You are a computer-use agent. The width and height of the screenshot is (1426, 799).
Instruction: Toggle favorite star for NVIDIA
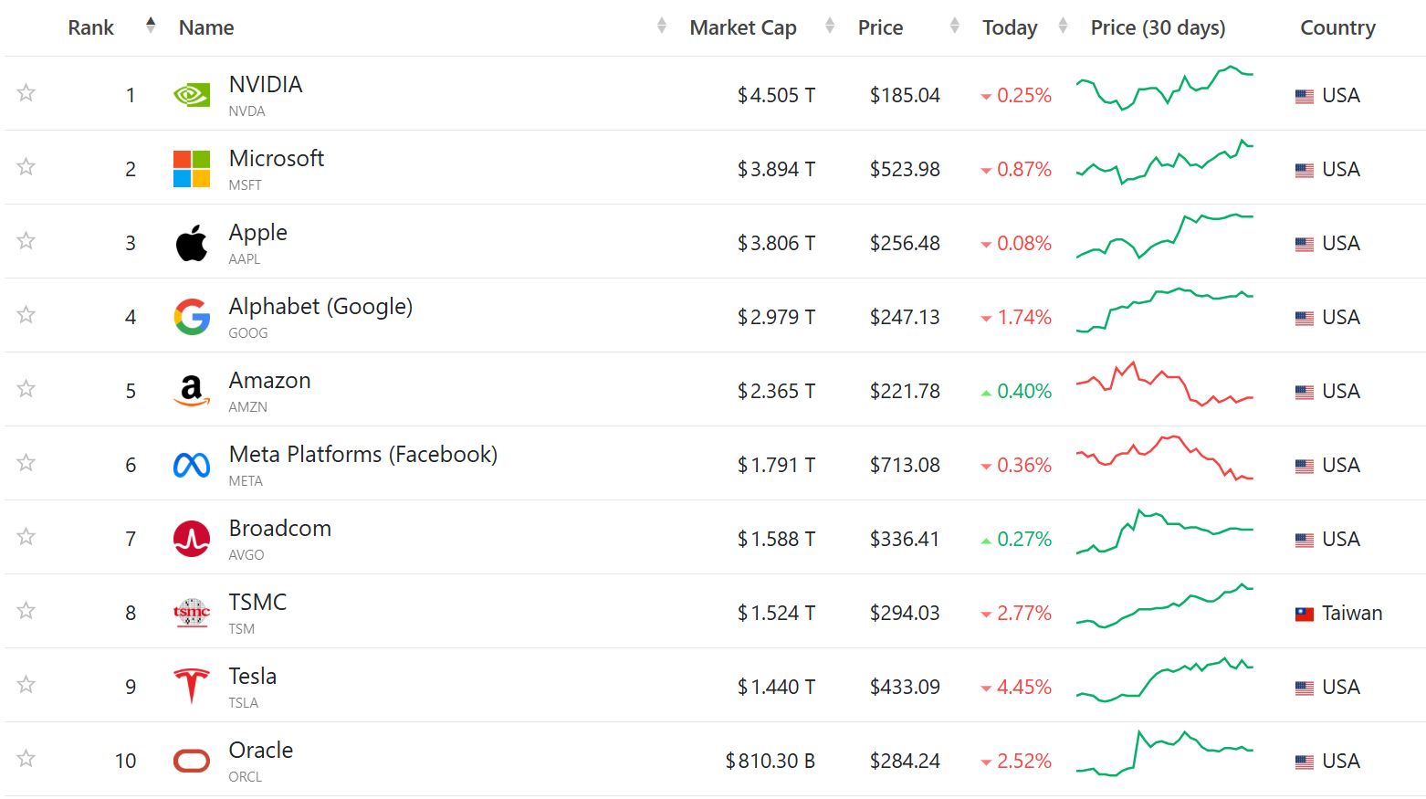click(26, 93)
